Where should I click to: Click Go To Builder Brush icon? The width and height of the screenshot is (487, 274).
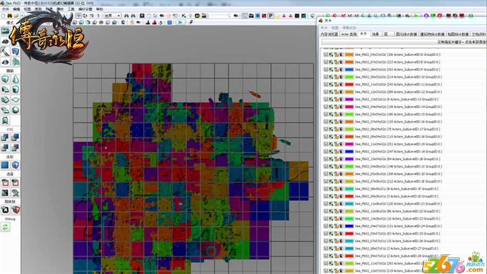(x=15, y=210)
